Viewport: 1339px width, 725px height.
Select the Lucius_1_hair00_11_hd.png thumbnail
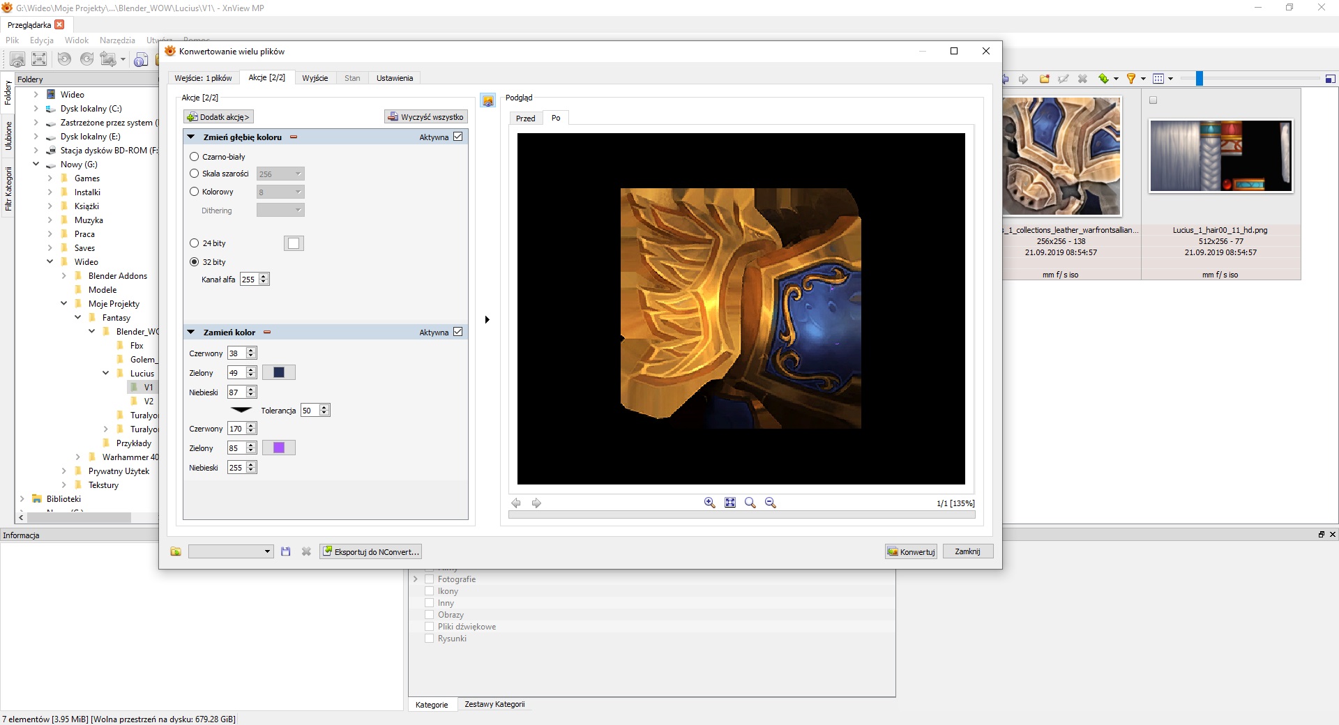coord(1220,156)
